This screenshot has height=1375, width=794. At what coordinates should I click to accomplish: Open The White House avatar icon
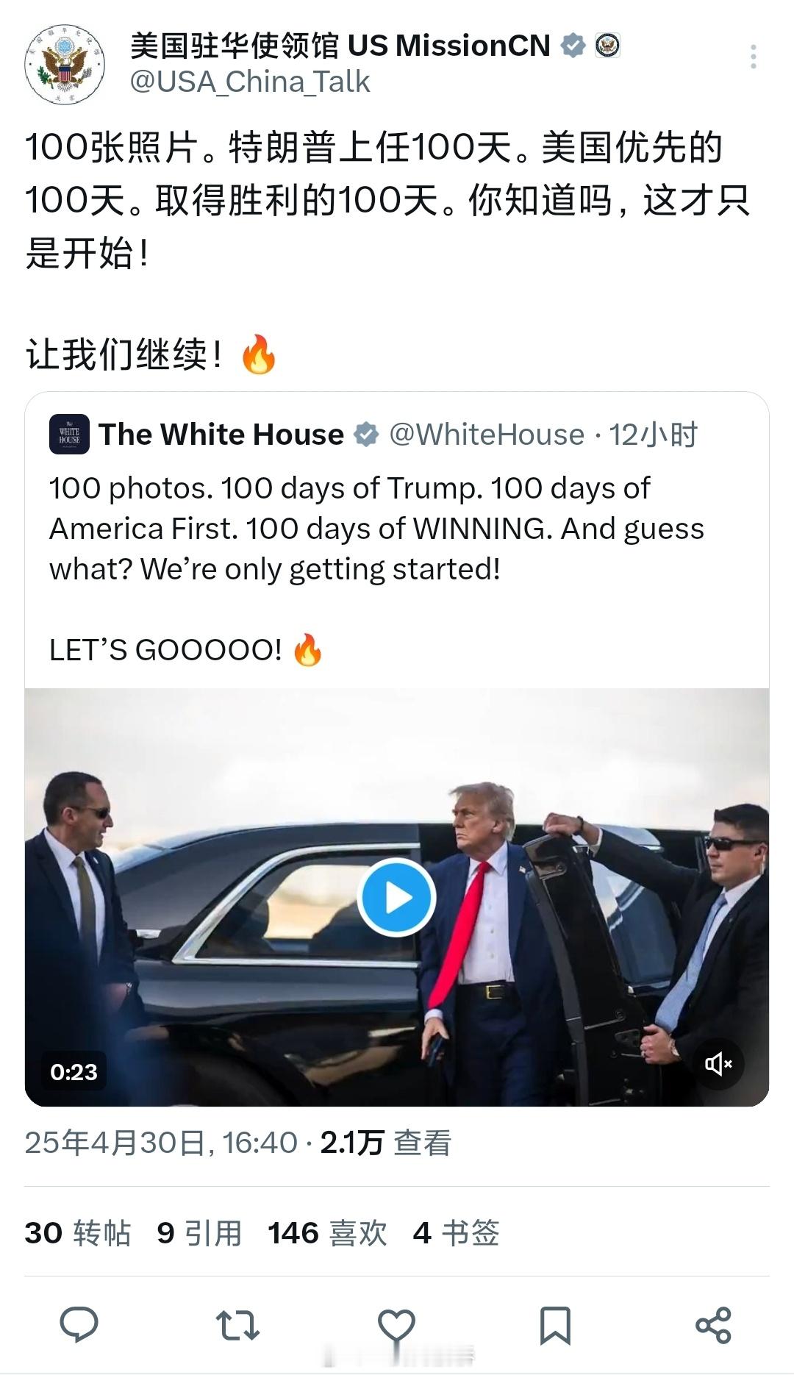pos(69,434)
